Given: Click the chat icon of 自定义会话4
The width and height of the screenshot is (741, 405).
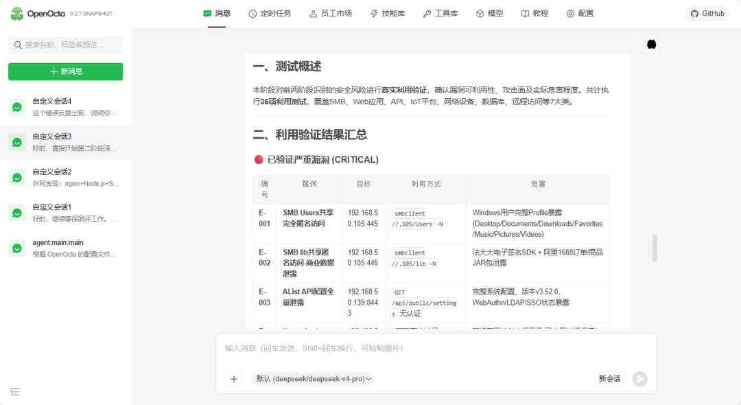Looking at the screenshot, I should coord(17,107).
